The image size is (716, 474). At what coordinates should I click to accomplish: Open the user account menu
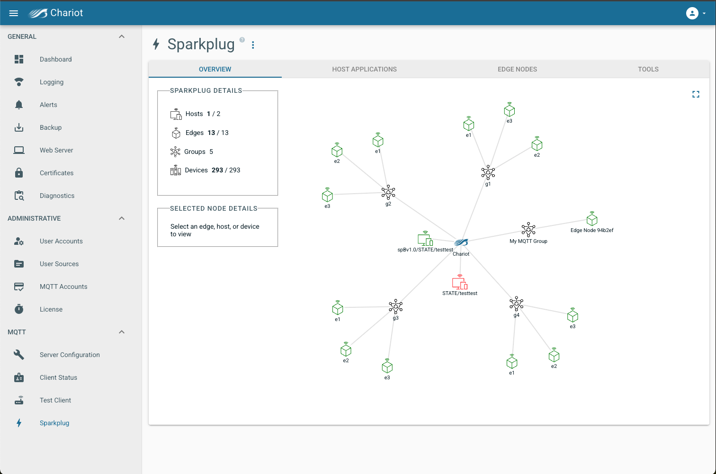click(696, 13)
